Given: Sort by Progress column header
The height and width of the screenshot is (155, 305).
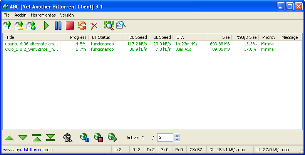Looking at the screenshot, I should tap(74, 37).
